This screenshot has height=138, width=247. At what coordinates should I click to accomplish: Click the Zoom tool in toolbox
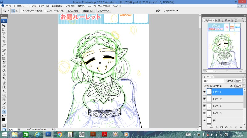4,112
